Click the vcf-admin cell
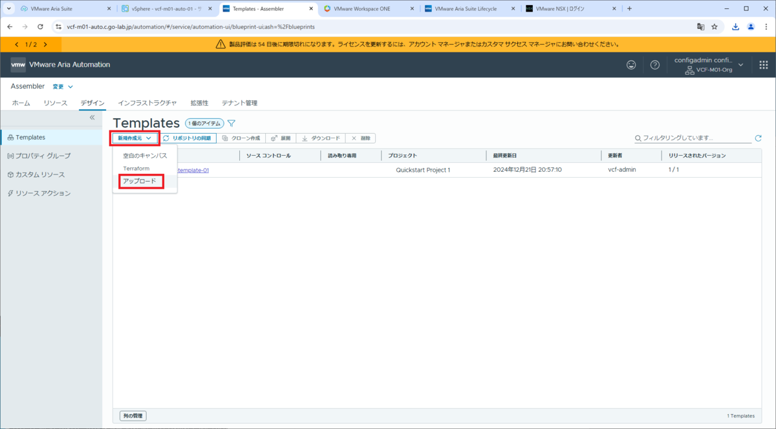776x429 pixels. click(623, 170)
